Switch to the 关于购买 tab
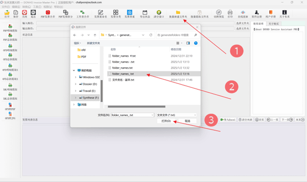This screenshot has width=307, height=182. (274, 24)
